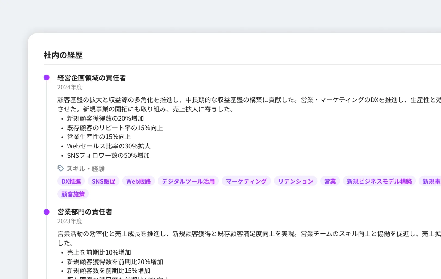
Task: Select the リテンション tag chip
Action: click(x=295, y=181)
